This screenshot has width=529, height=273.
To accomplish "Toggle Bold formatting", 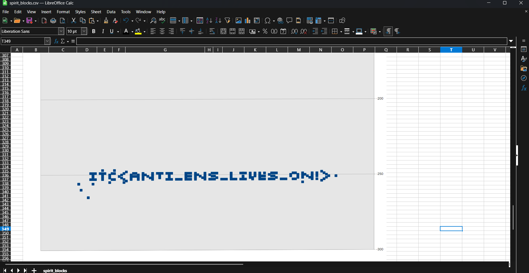I will pyautogui.click(x=94, y=31).
